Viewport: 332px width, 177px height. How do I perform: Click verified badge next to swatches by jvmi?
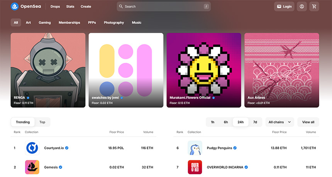122,98
